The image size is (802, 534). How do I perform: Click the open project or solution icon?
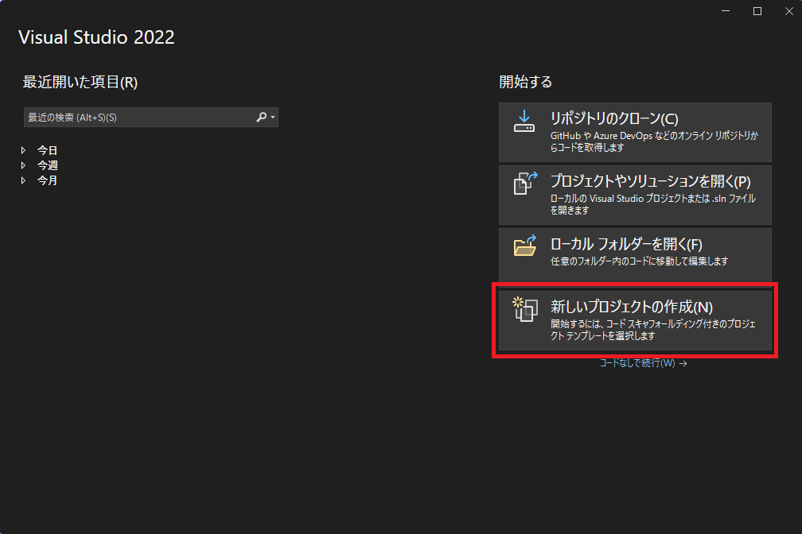click(x=524, y=184)
